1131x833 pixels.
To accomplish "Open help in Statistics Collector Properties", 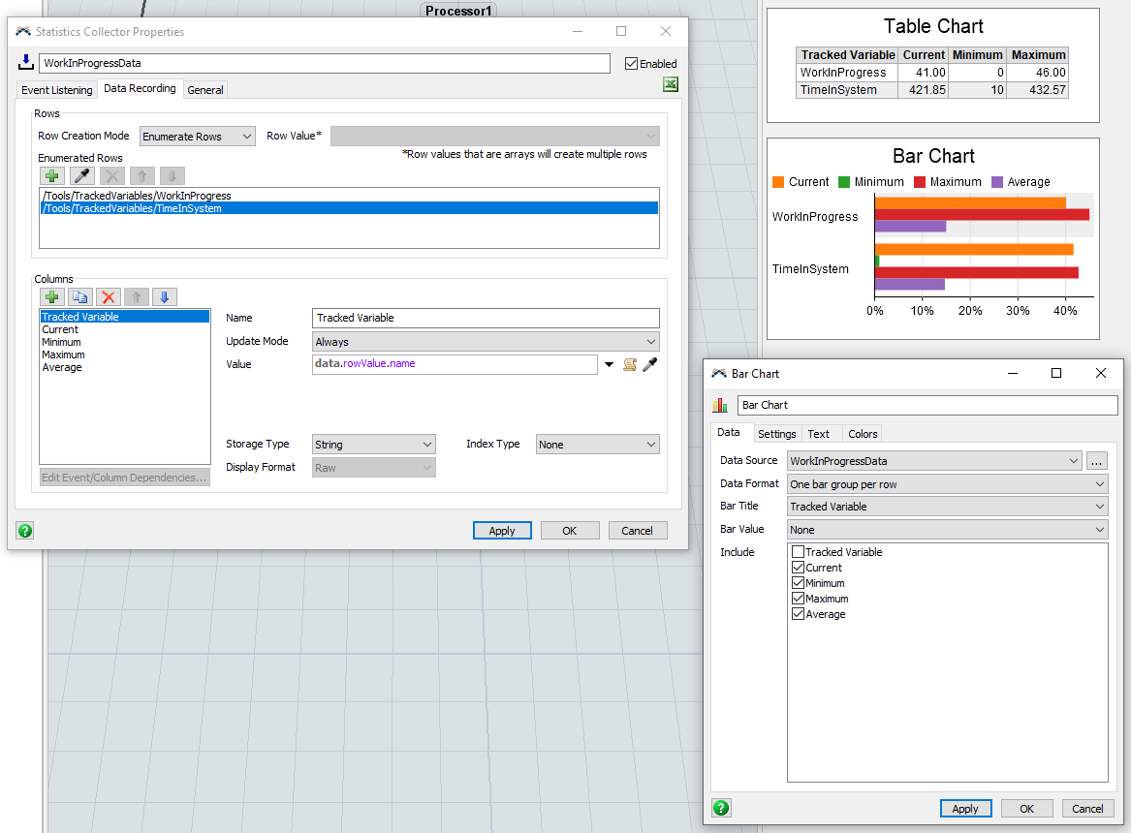I will click(x=25, y=530).
